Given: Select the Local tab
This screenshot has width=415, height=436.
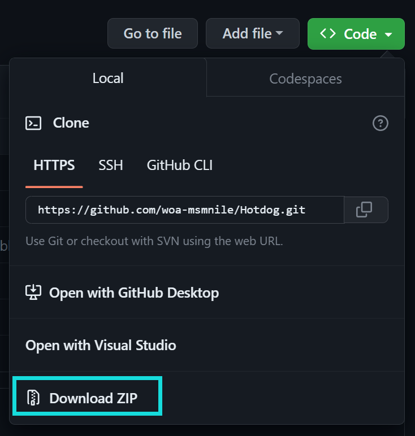Looking at the screenshot, I should coord(108,78).
